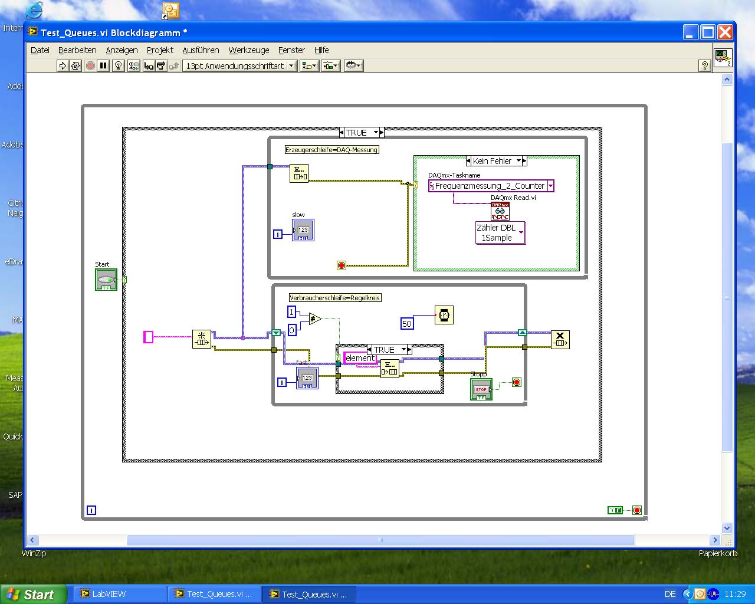The height and width of the screenshot is (604, 755).
Task: Click the Run arrow in the toolbar
Action: [63, 66]
